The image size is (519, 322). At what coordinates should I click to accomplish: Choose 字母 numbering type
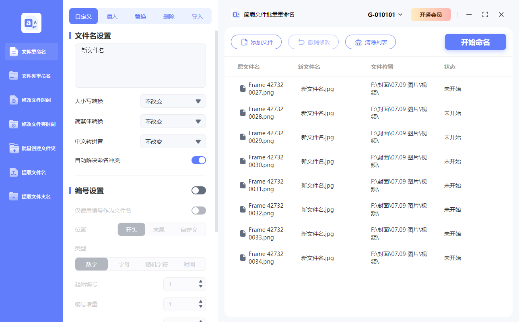(124, 264)
